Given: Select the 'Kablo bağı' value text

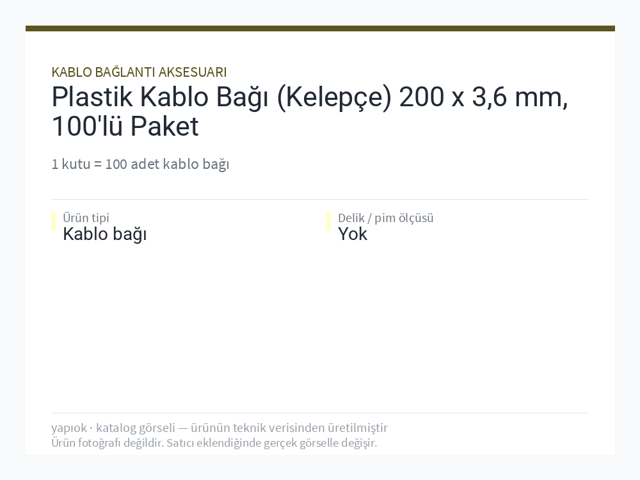Looking at the screenshot, I should tap(104, 234).
